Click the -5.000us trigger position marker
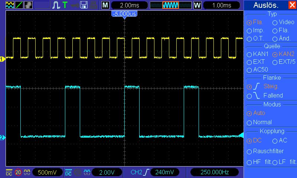 click(124, 14)
